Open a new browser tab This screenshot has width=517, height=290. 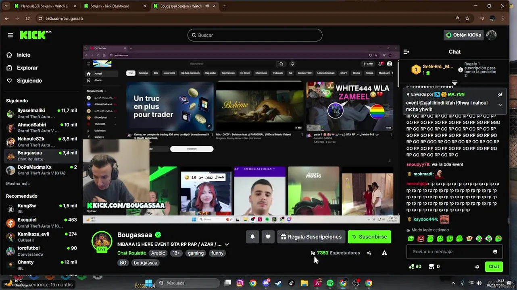tap(225, 6)
